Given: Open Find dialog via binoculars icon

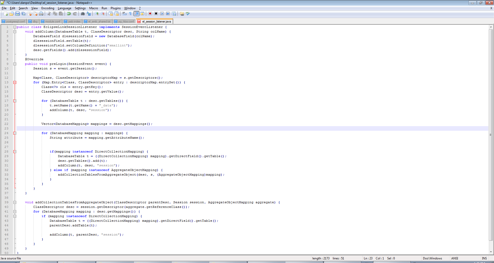Looking at the screenshot, I should click(83, 14).
